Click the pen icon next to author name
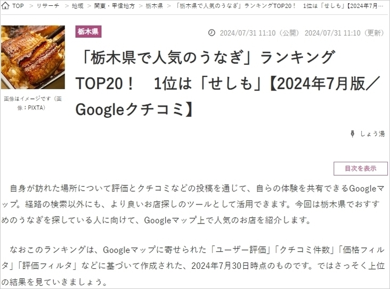 click(x=353, y=134)
